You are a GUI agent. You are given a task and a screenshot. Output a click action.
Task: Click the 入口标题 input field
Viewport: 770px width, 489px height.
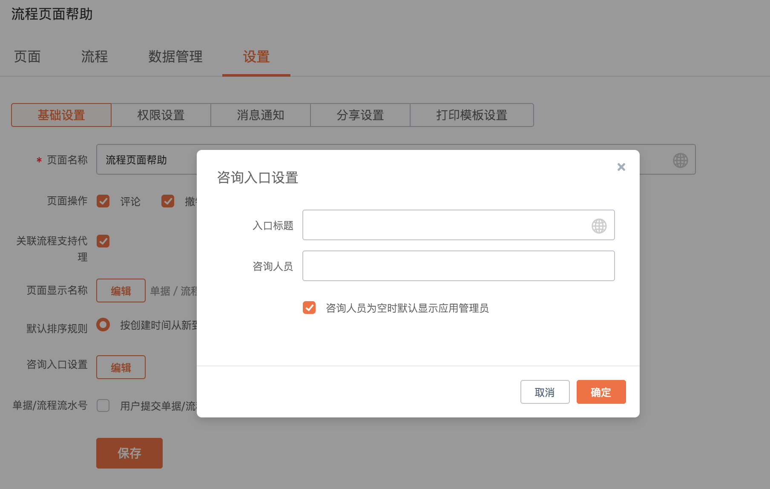coord(445,225)
